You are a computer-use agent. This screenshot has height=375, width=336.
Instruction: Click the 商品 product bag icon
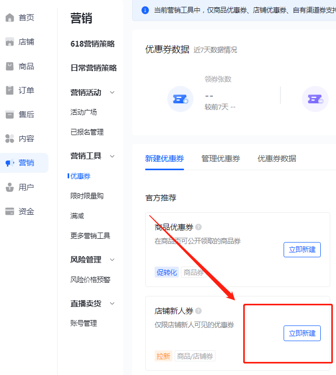point(9,66)
